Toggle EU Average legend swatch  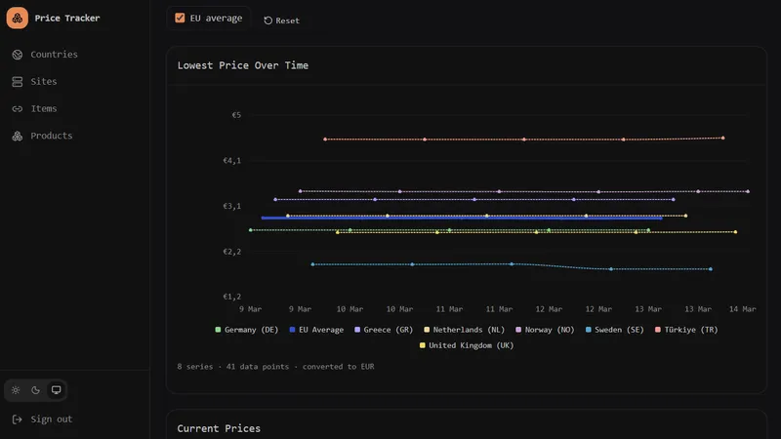[x=292, y=330]
